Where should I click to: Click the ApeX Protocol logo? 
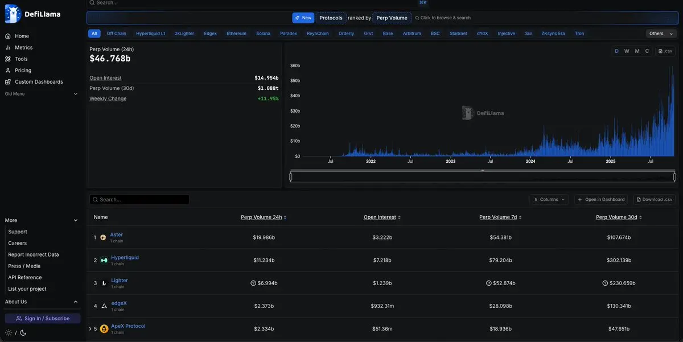click(x=104, y=328)
